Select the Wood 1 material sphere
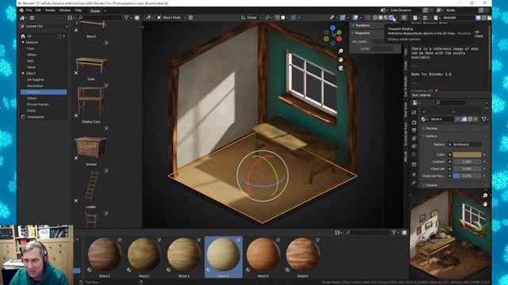This screenshot has width=508, height=285. 104,254
